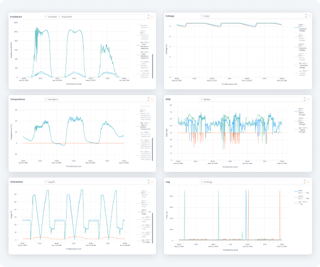Expand the Temperature chart to fullscreen

[152, 99]
